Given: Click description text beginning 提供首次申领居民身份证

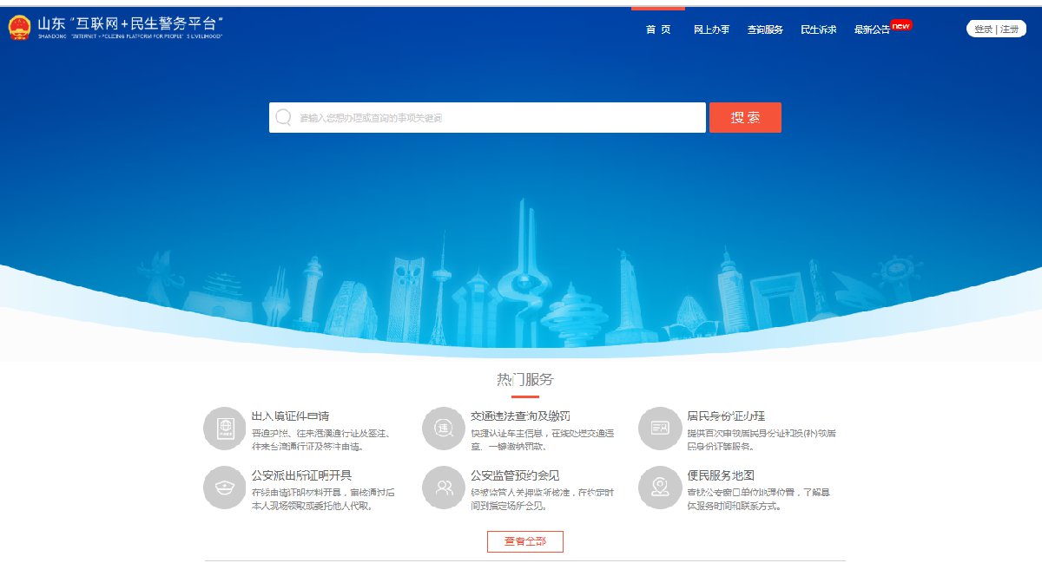Looking at the screenshot, I should point(762,439).
